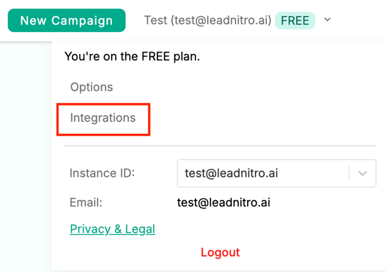386x272 pixels.
Task: Click the horizontal divider below Integrations
Action: (x=220, y=146)
